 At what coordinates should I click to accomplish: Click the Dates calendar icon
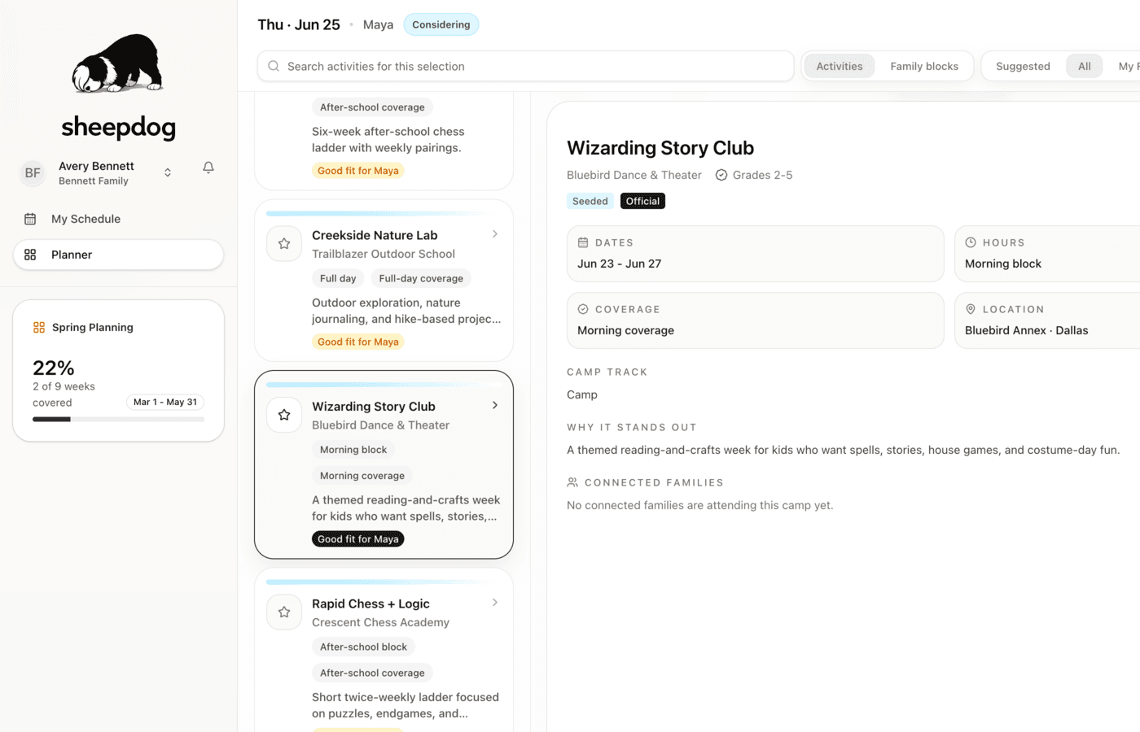click(583, 242)
